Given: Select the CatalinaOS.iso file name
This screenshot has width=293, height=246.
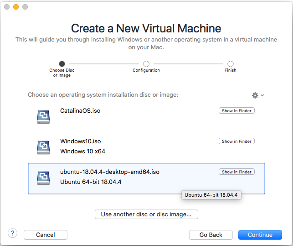Looking at the screenshot, I should [x=80, y=110].
